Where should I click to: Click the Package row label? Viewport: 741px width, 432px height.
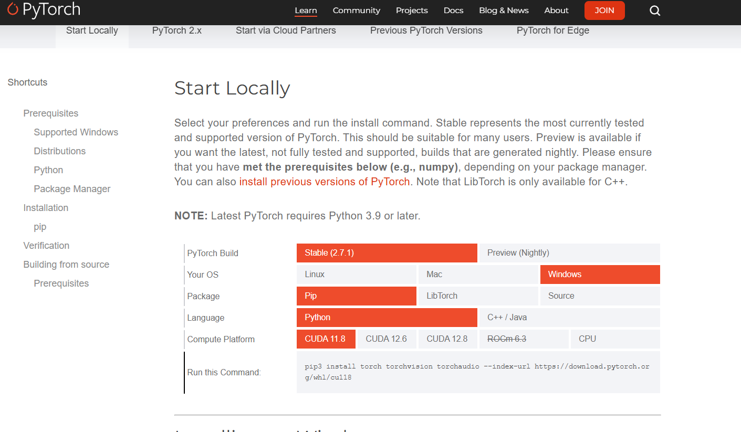point(203,296)
